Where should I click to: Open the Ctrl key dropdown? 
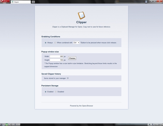point(76,43)
